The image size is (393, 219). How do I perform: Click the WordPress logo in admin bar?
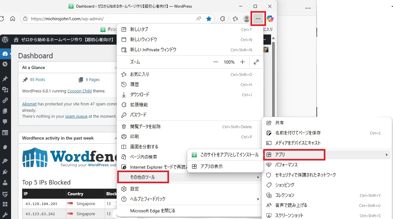click(5, 40)
